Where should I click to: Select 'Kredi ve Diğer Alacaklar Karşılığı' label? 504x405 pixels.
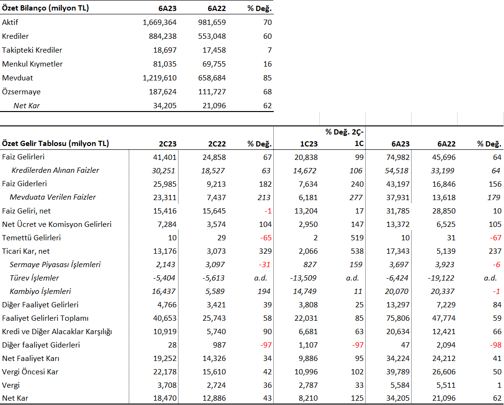(x=57, y=331)
